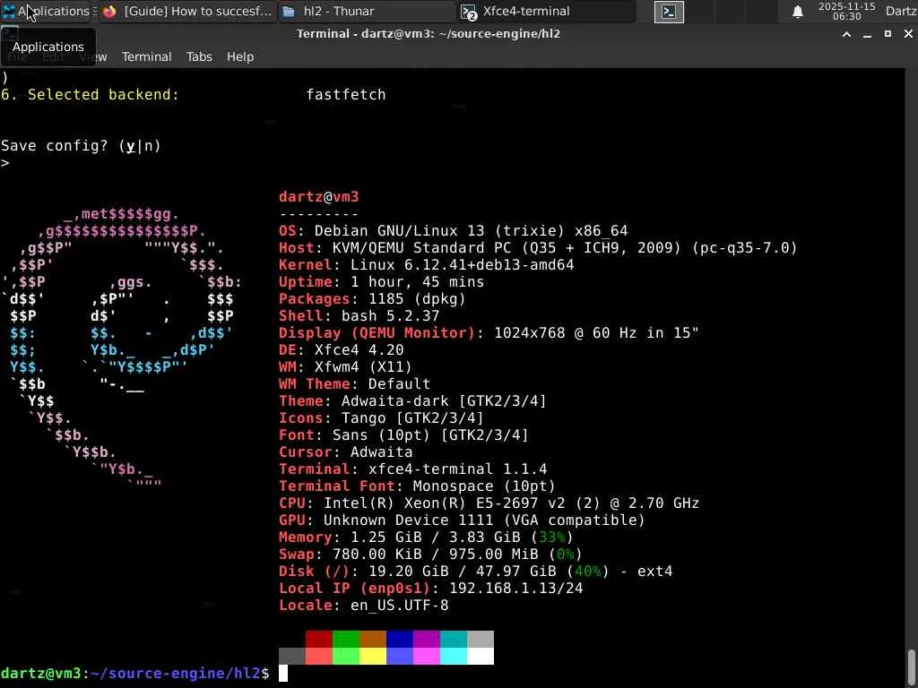
Task: Click the 'Cursor: Adwaita' line
Action: point(345,451)
